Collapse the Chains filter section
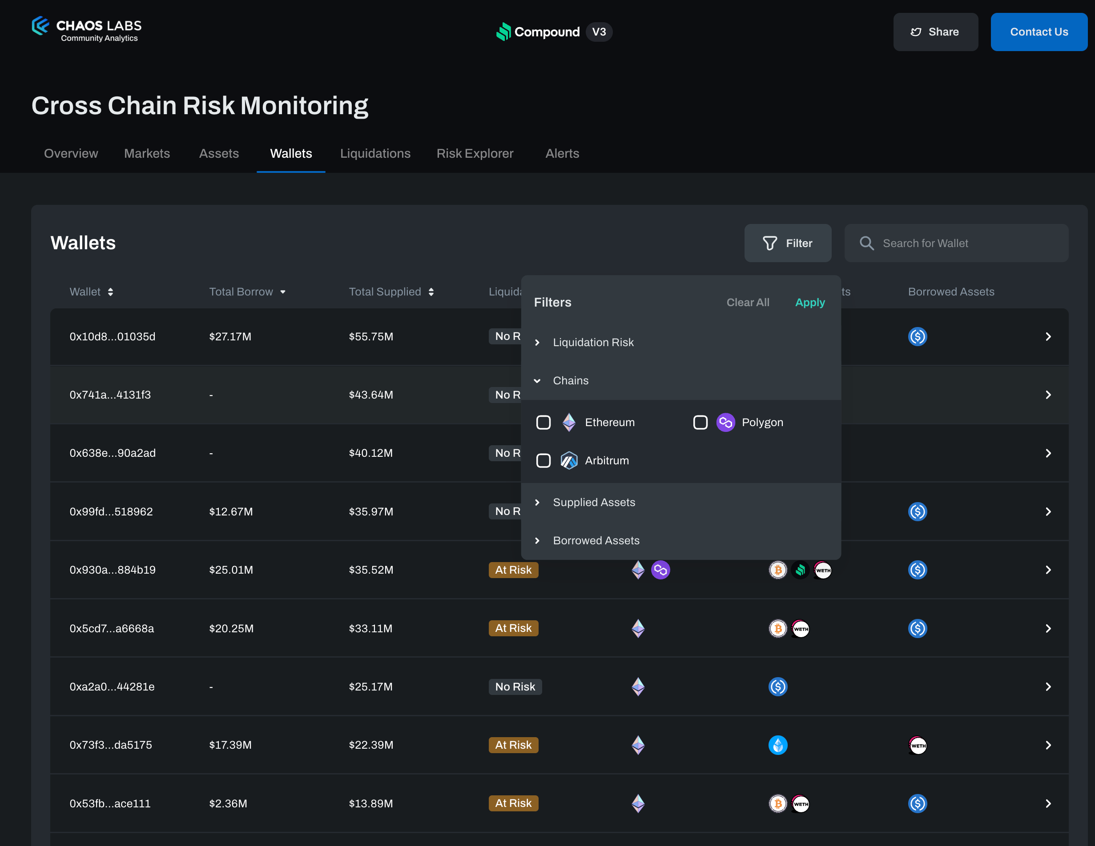This screenshot has width=1095, height=846. (570, 381)
